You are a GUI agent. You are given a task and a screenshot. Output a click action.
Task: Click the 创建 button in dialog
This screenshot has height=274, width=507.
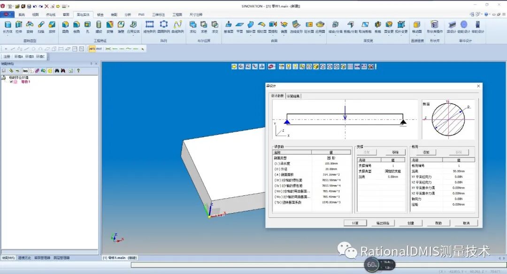(411, 223)
